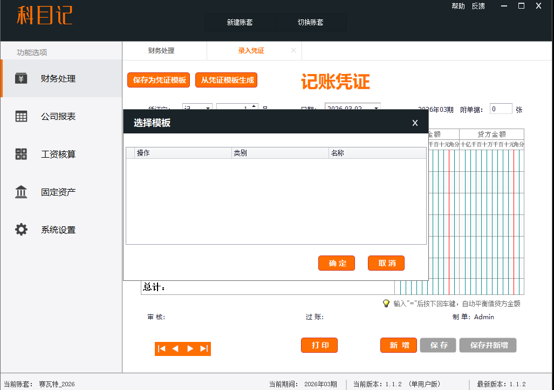Click the 名称 column header
The image size is (554, 390).
377,153
